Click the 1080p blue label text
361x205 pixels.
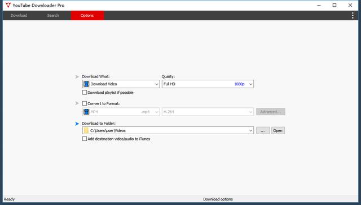[239, 84]
